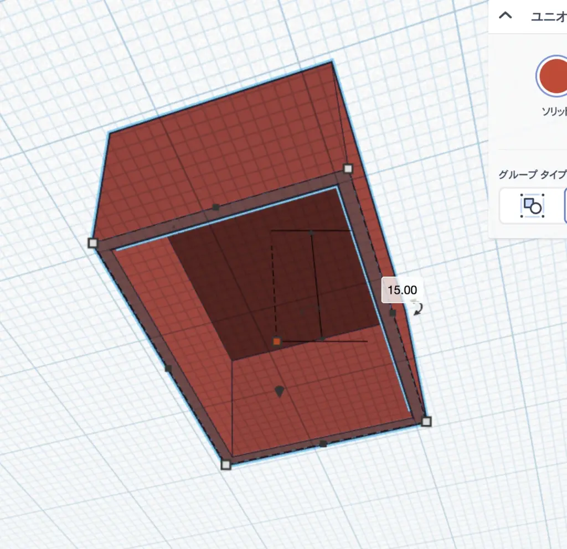Select the orange square handle inside box
567x549 pixels.
click(277, 341)
